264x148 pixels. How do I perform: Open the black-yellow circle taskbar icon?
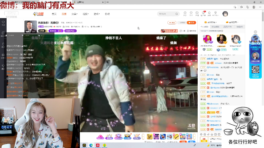pos(84,145)
